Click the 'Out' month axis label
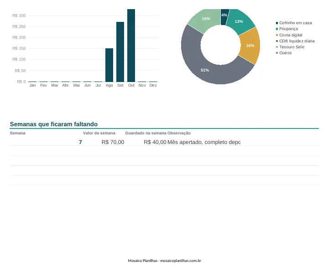Screen dimensions: 328x272 (131, 85)
